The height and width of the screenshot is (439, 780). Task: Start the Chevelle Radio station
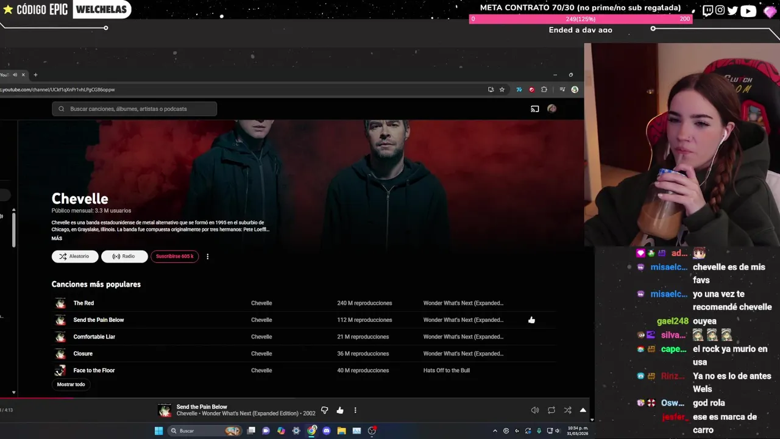(124, 257)
